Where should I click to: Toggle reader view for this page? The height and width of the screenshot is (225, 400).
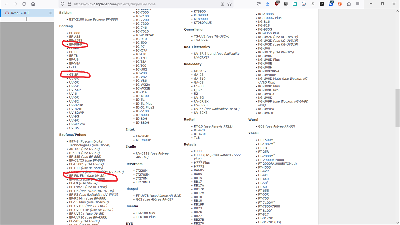coord(222,4)
